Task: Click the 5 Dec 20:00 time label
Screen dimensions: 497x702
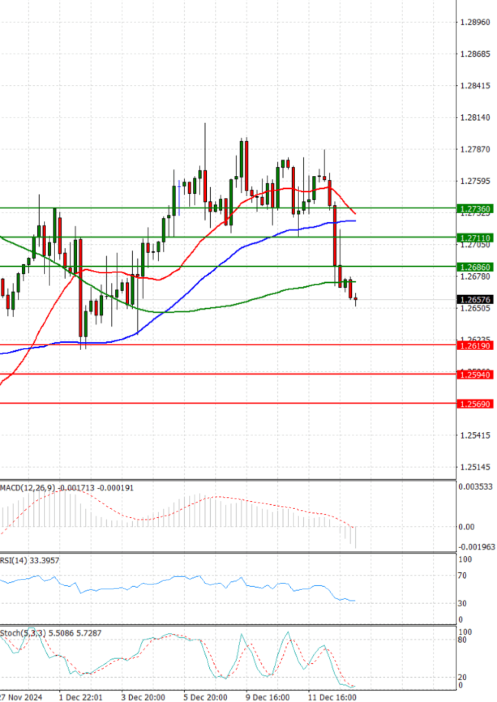Action: (x=205, y=697)
